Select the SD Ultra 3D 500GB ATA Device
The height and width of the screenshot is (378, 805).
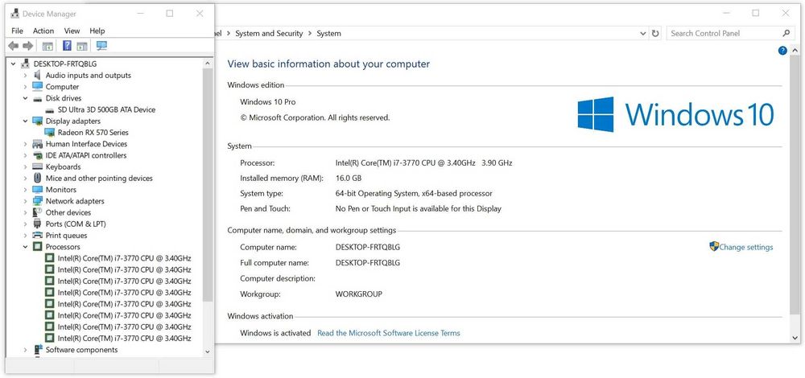click(x=106, y=109)
